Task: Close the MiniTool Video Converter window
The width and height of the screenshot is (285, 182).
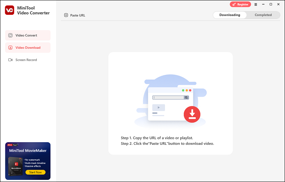Action: (278, 4)
